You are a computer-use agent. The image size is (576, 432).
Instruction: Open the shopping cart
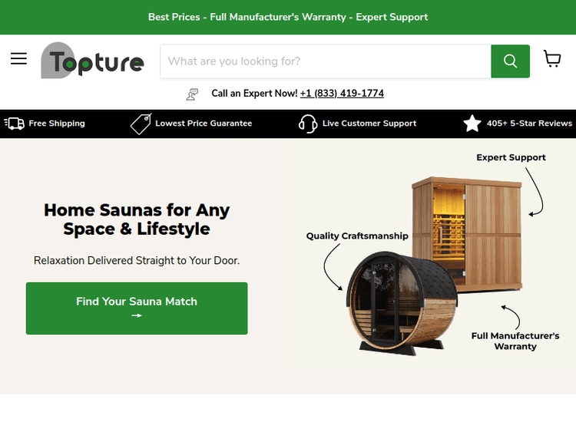(x=552, y=59)
